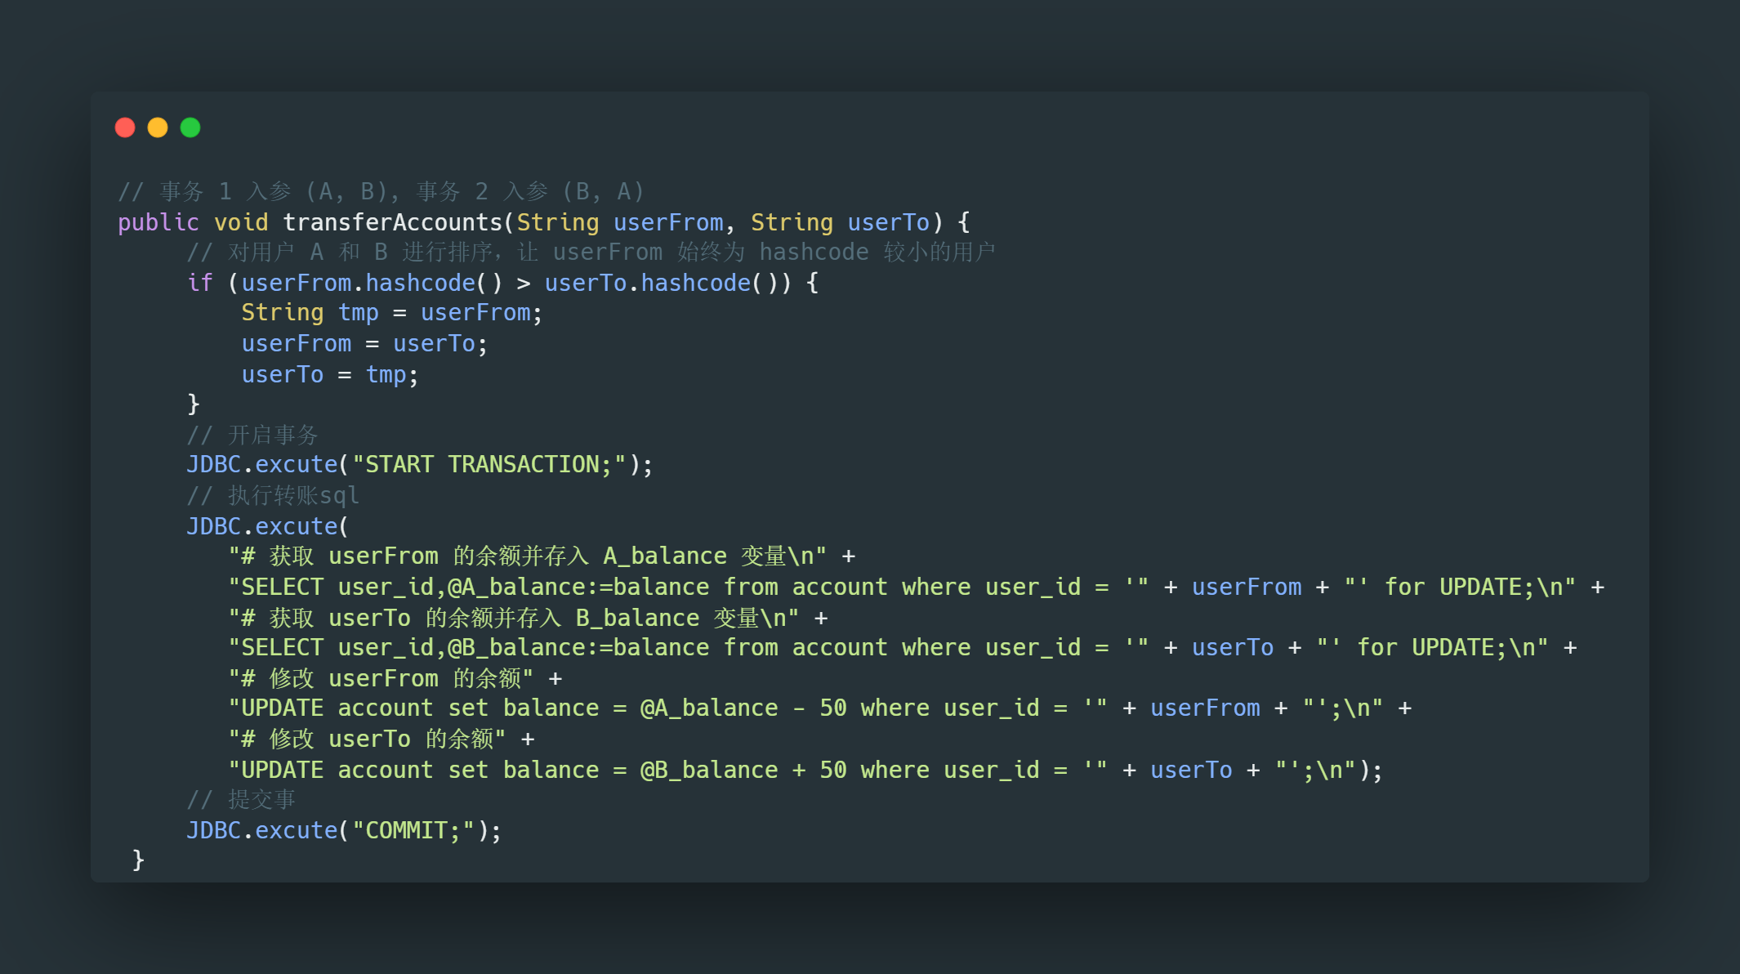
Task: Click 'userTo.hashcode()' in the if condition
Action: (x=662, y=283)
